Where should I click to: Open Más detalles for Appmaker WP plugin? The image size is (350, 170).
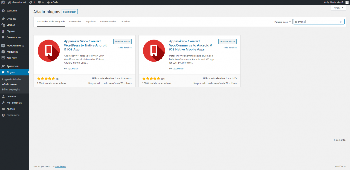click(125, 48)
